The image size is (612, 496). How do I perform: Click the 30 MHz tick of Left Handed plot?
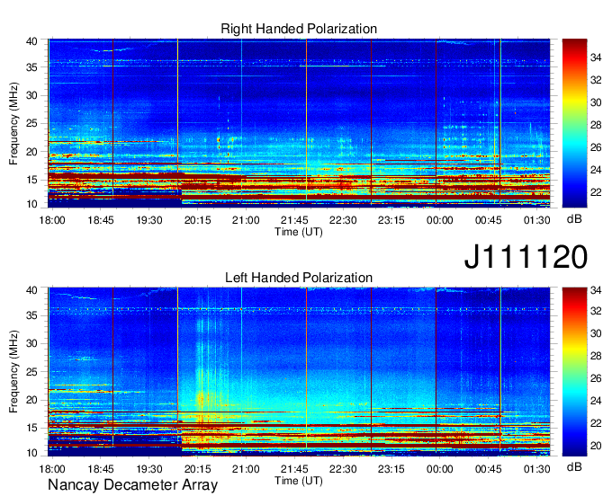(31, 343)
